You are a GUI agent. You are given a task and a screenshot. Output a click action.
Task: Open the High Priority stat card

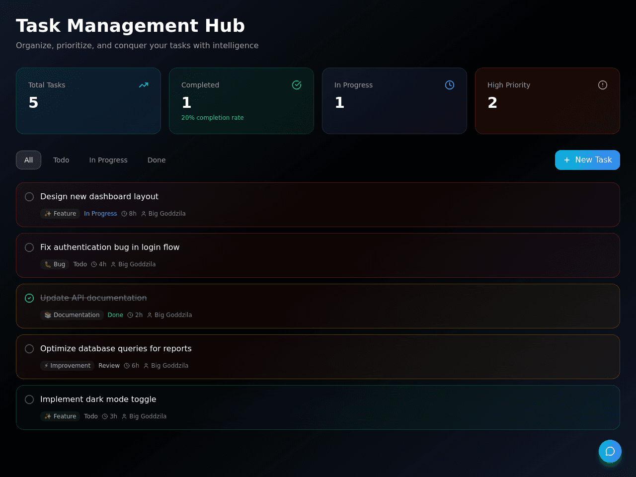coord(548,101)
